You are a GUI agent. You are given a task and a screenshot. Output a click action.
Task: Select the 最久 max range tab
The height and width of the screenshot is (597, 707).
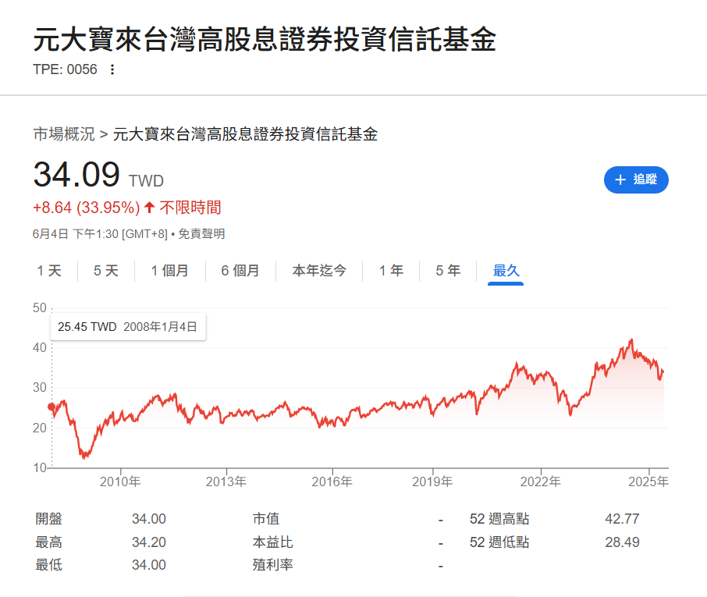[x=506, y=271]
